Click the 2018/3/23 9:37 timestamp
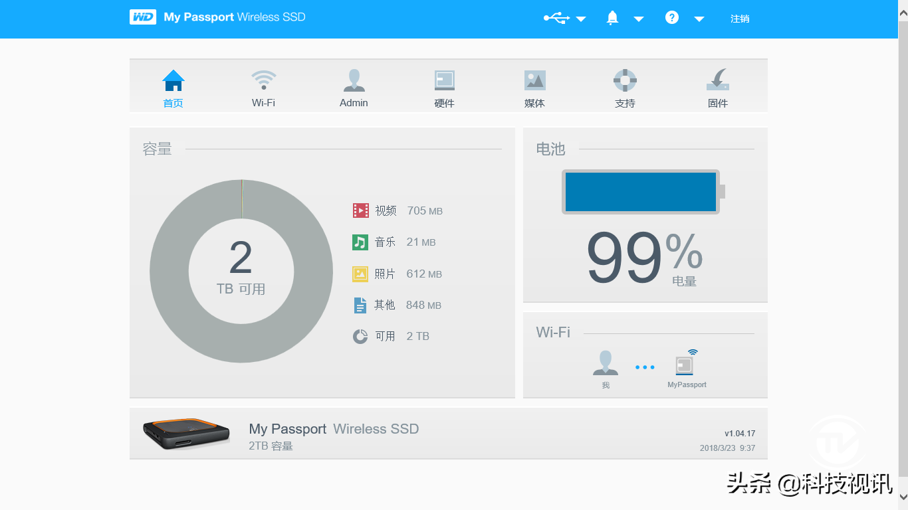This screenshot has height=510, width=908. 727,448
